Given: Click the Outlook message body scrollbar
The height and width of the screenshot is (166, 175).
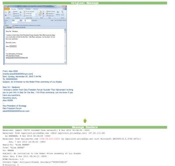Looking at the screenshot, I should point(65,46).
